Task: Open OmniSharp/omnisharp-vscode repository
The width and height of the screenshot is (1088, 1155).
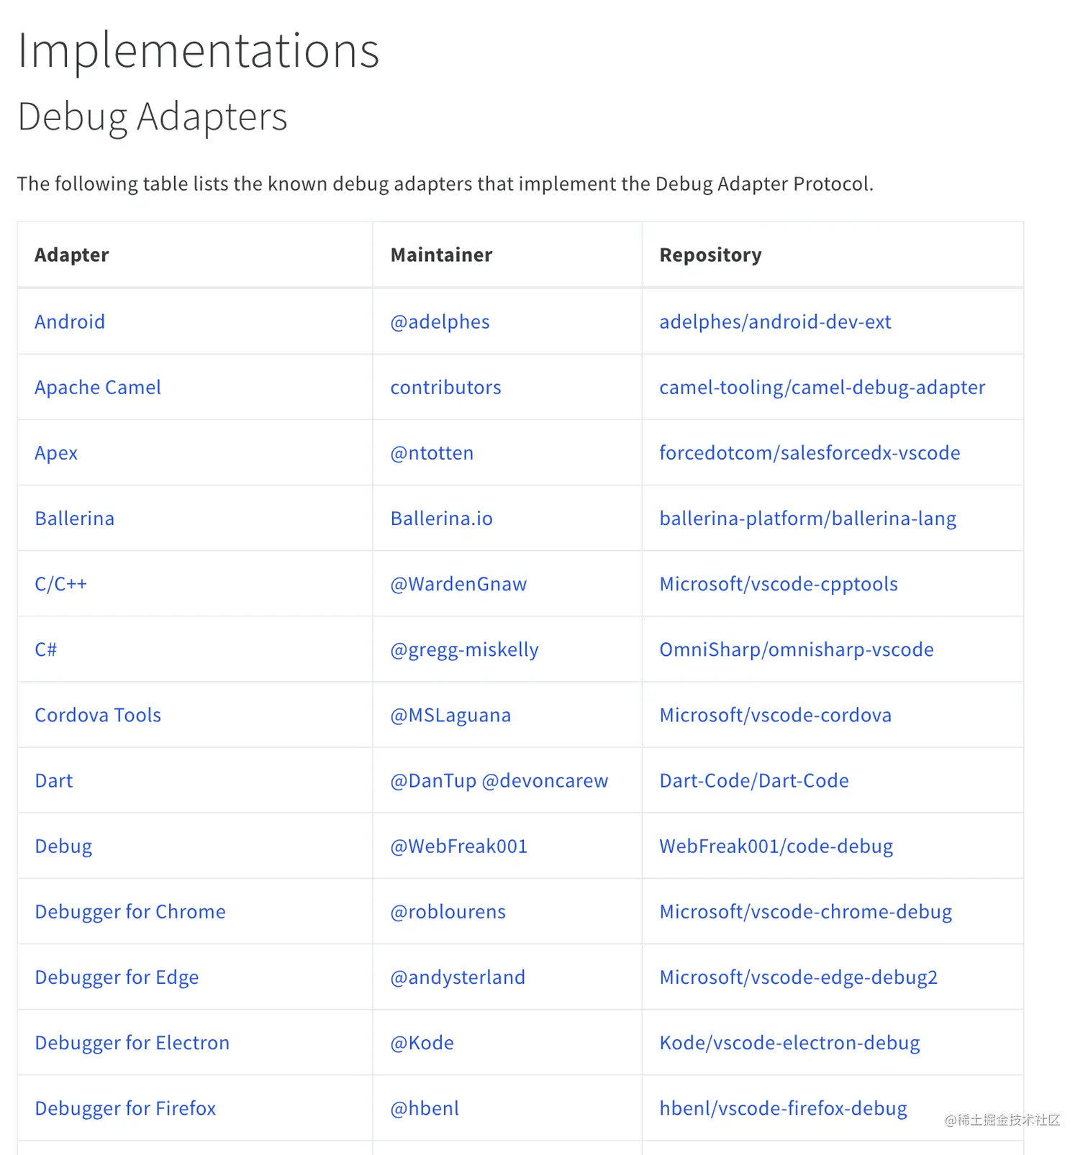Action: (797, 649)
